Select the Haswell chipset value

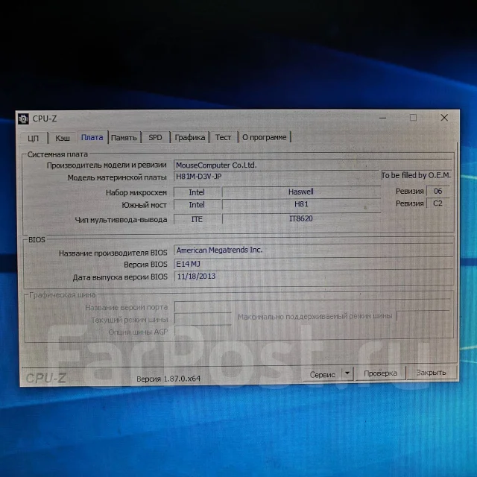pyautogui.click(x=301, y=192)
